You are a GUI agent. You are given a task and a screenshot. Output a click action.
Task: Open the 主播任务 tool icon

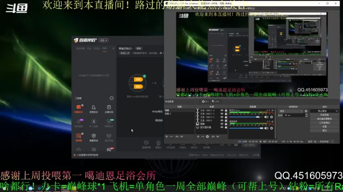point(109,109)
